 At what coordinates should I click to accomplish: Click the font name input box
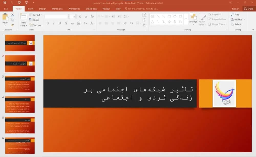56,16
